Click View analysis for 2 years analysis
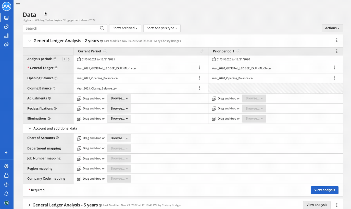 (324, 190)
